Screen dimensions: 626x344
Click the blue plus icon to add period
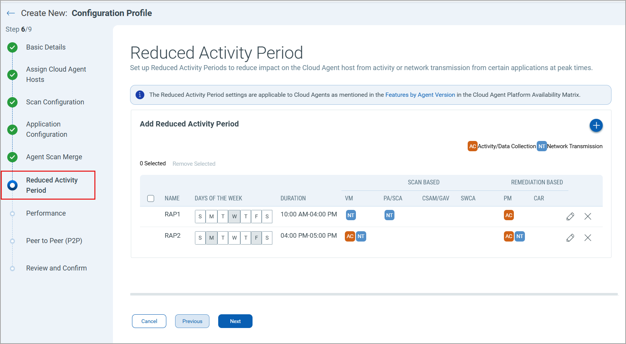pyautogui.click(x=596, y=125)
